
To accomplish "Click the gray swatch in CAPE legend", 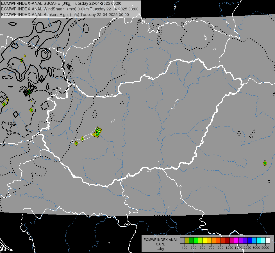I will (183, 240).
